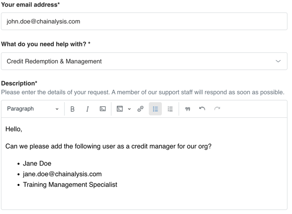The image size is (292, 214).
Task: Toggle the bulleted list button
Action: click(155, 109)
